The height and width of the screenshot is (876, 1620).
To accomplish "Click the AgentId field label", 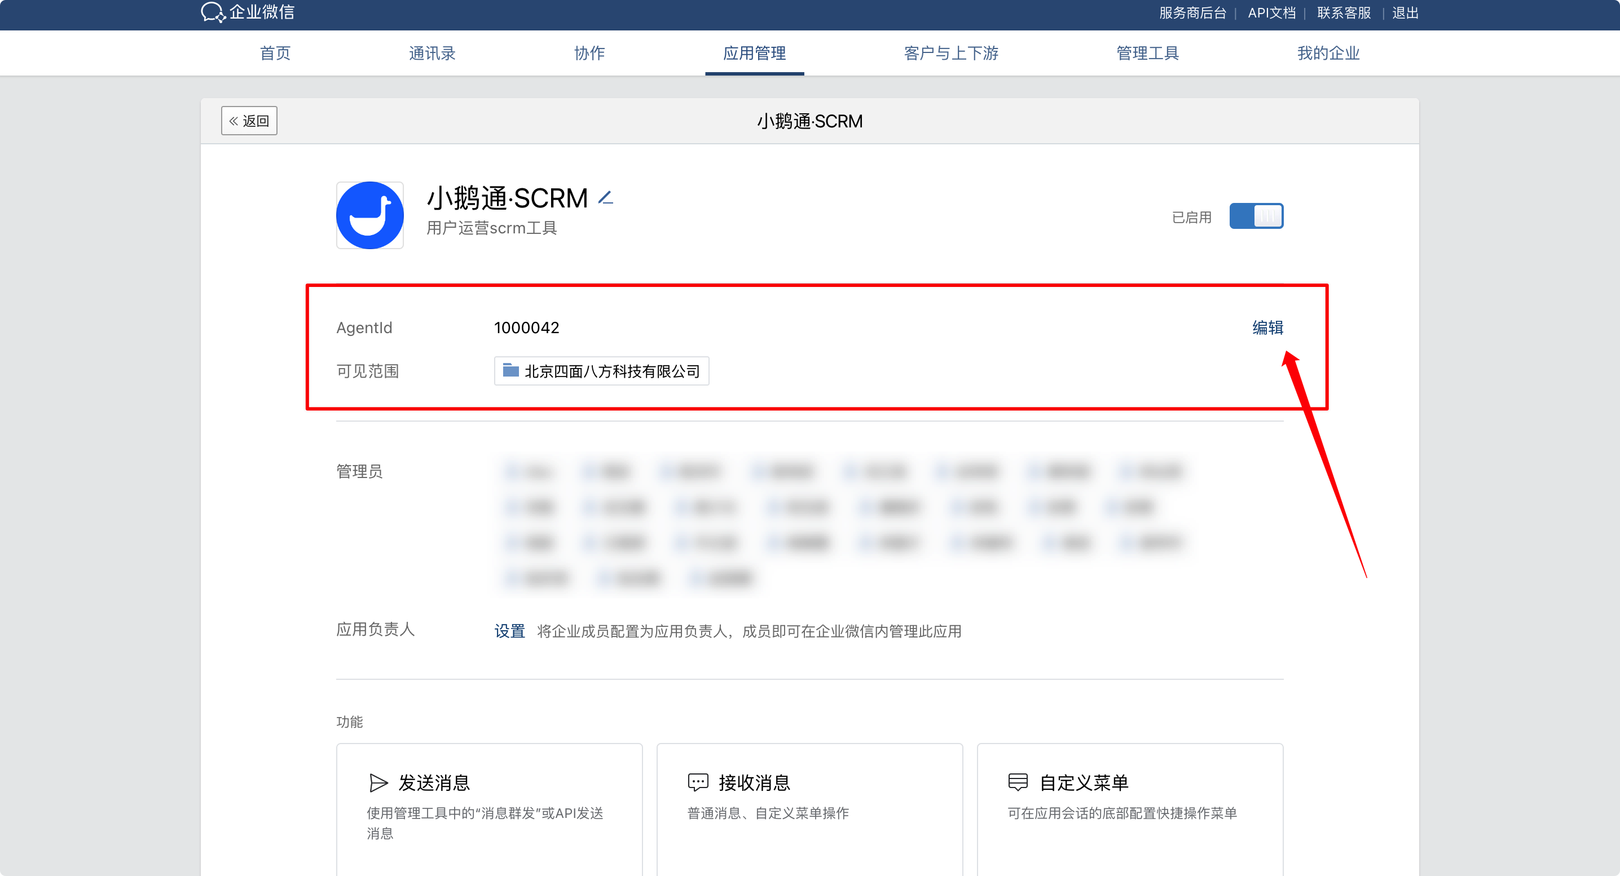I will click(x=364, y=328).
